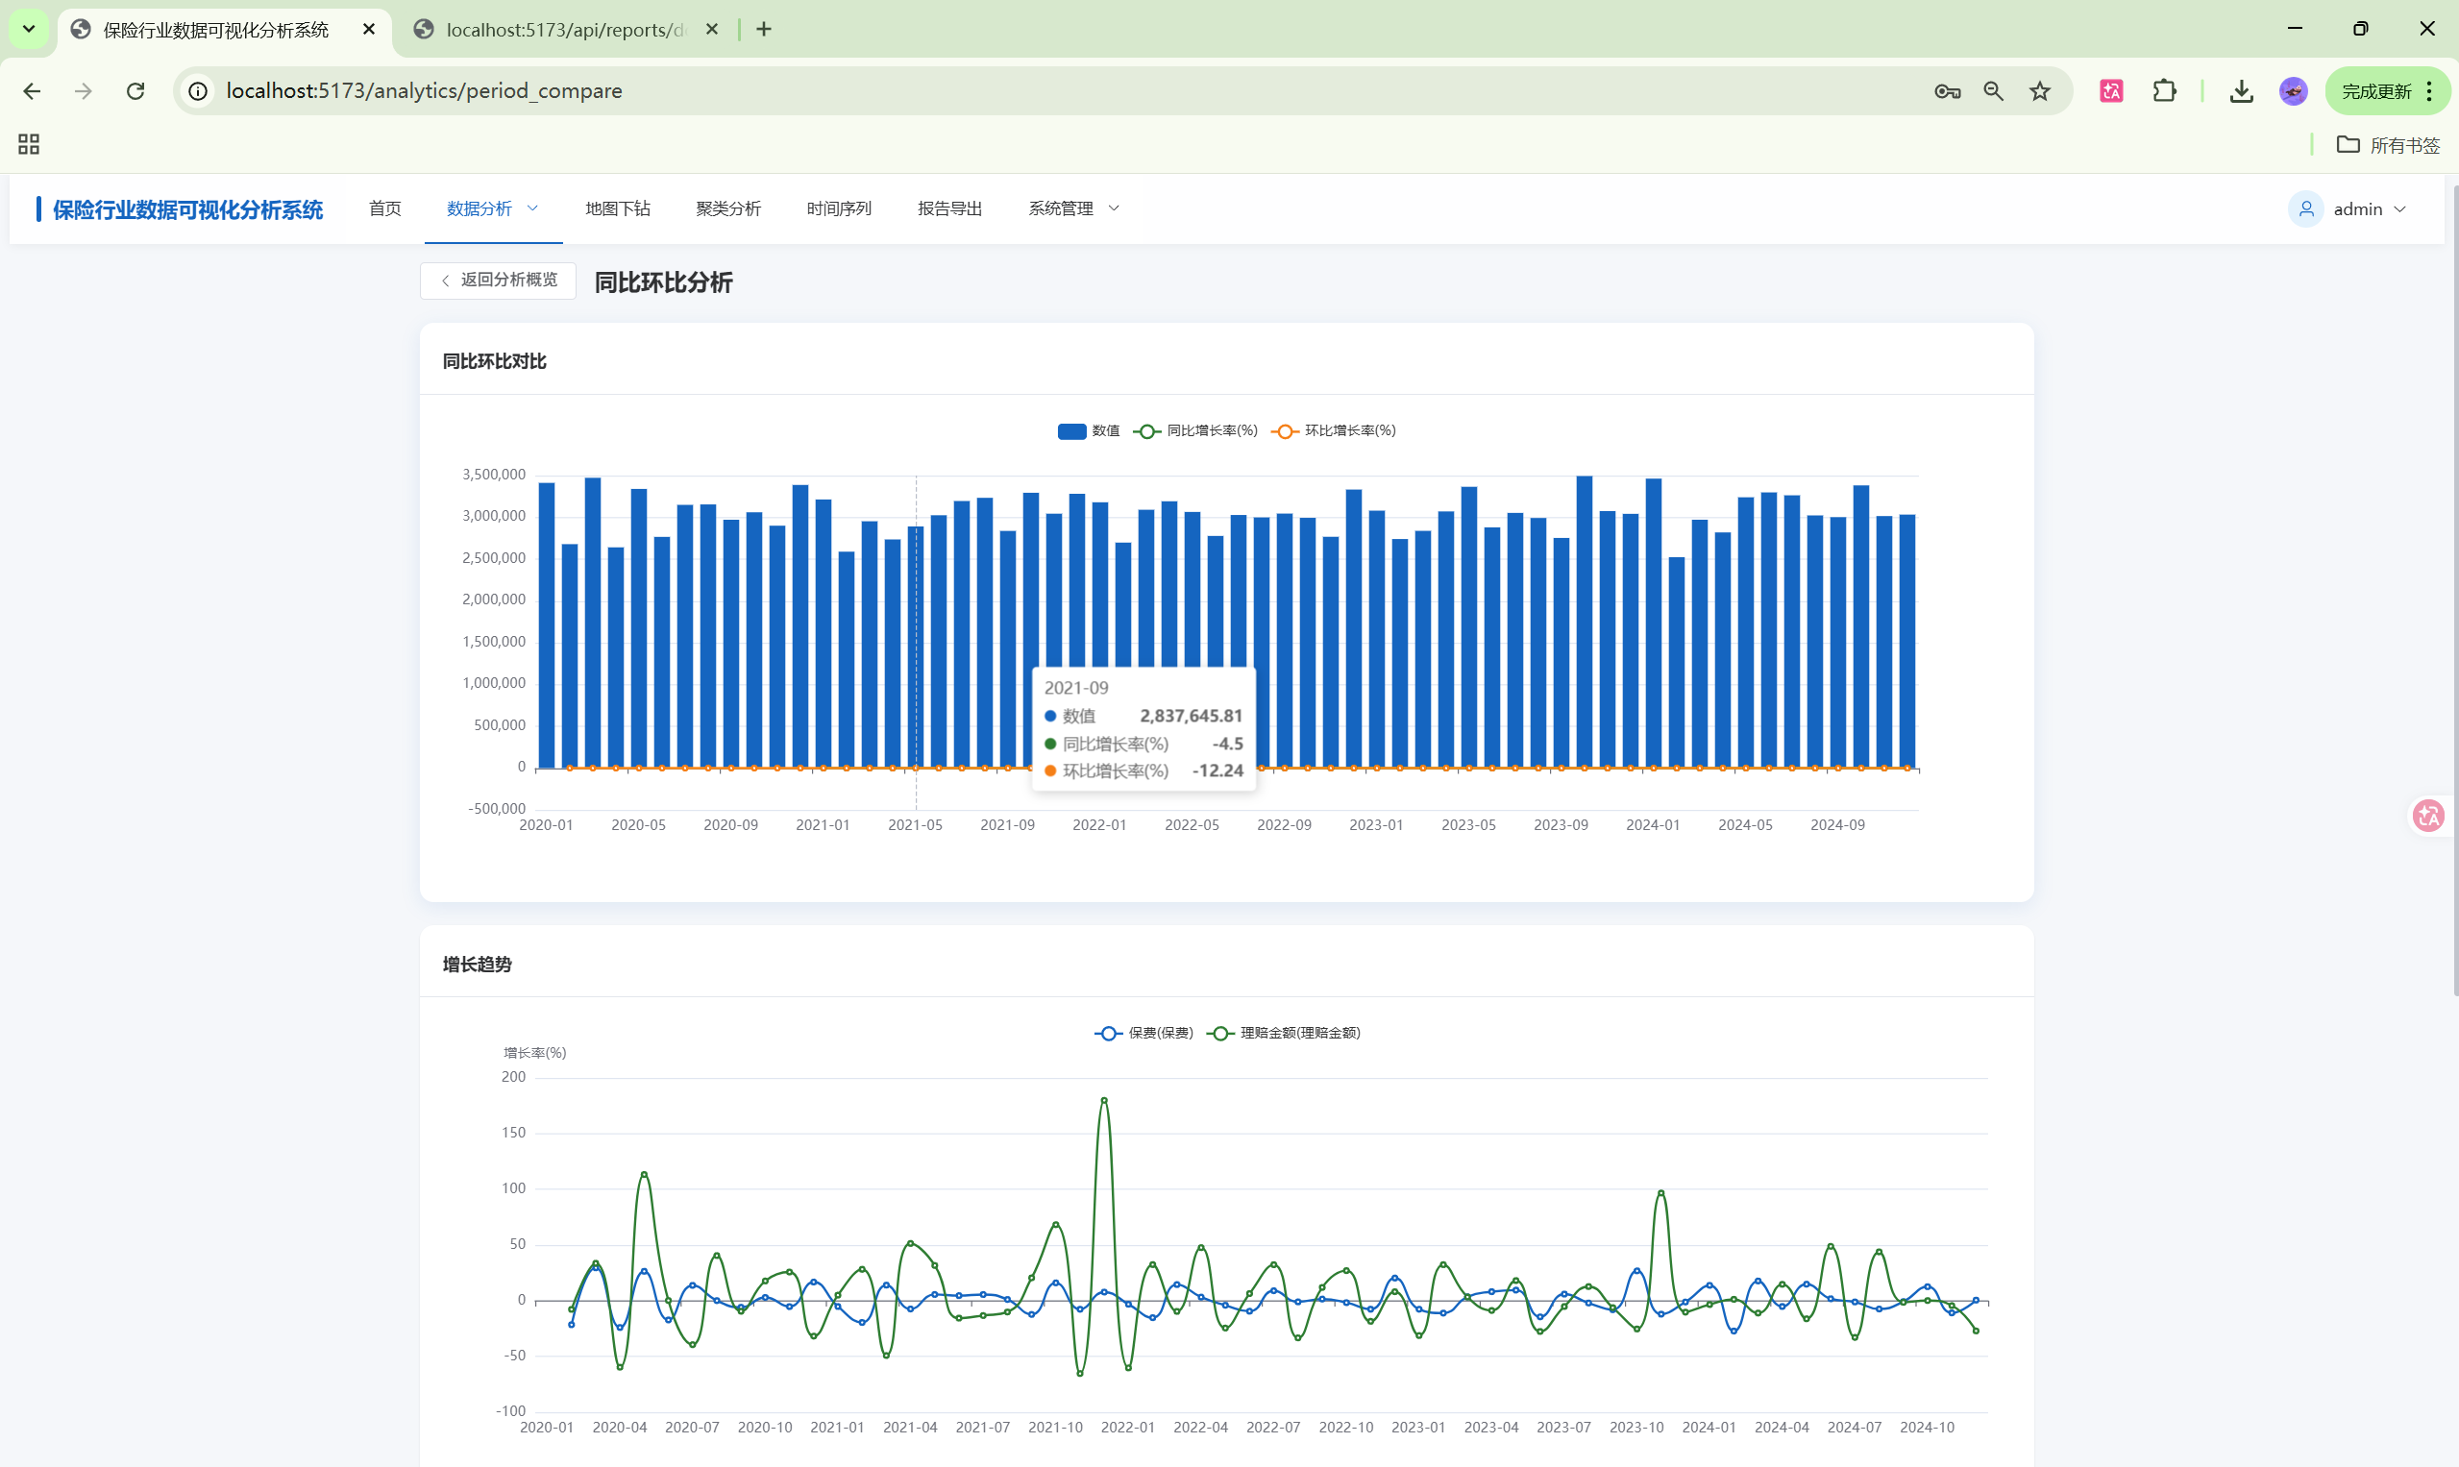Open the 报告导出 menu item
The image size is (2459, 1467).
click(949, 208)
